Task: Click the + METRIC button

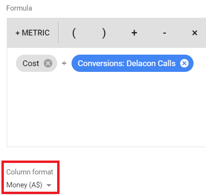Action: [33, 33]
